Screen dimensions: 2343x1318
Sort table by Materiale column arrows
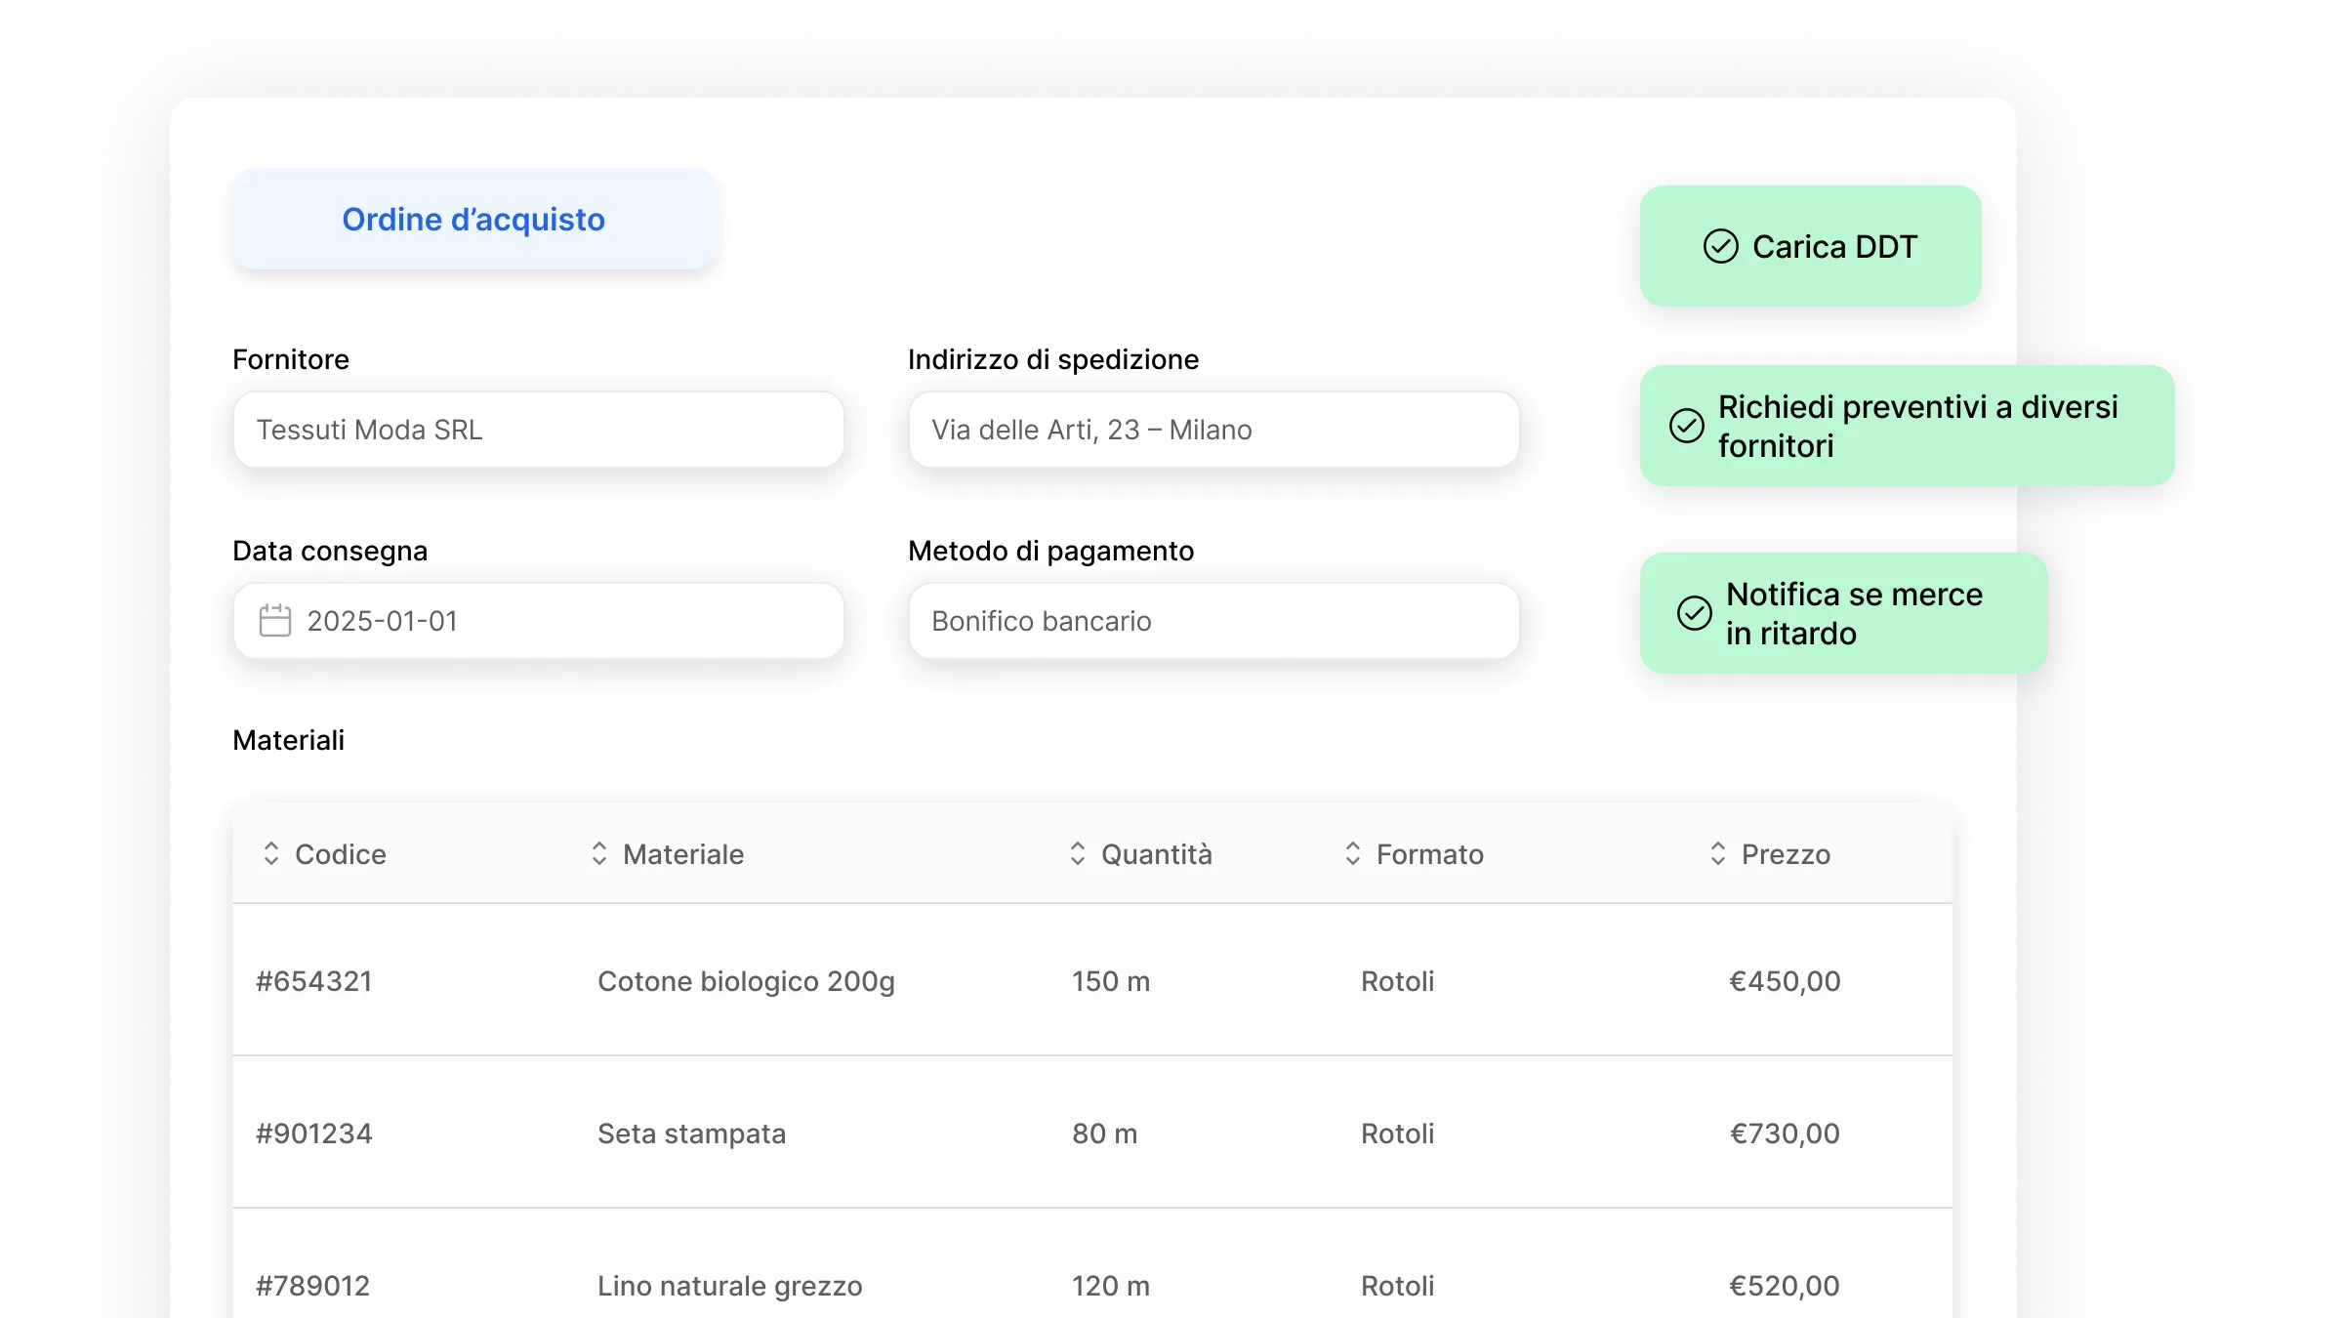coord(599,854)
